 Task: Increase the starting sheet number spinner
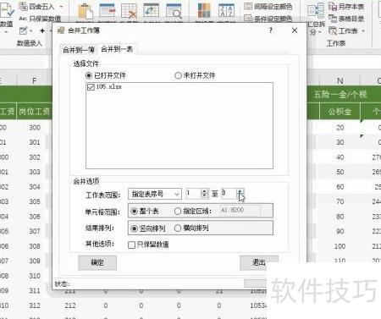(205, 191)
